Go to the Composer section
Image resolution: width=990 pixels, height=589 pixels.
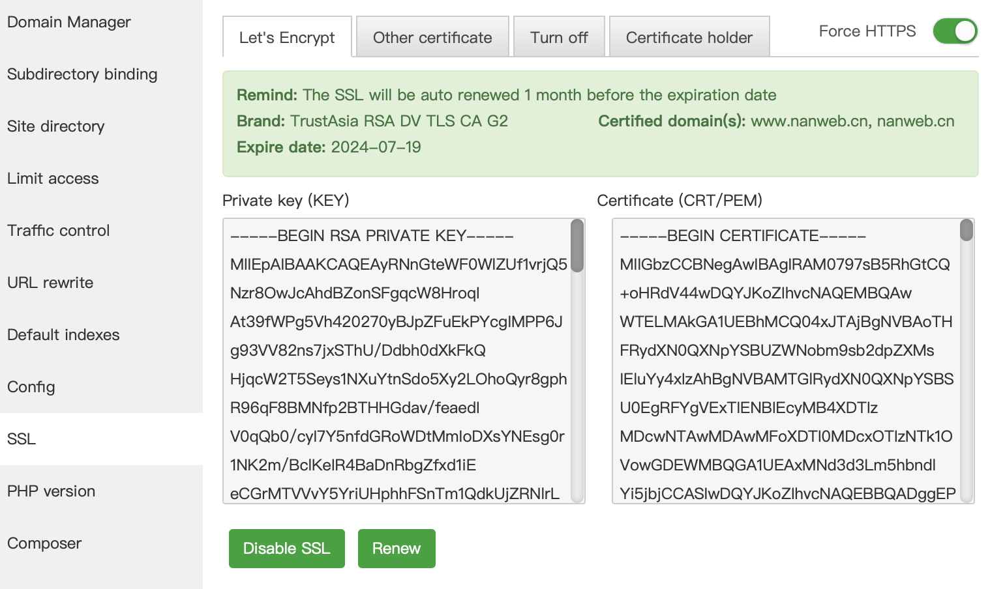click(44, 543)
